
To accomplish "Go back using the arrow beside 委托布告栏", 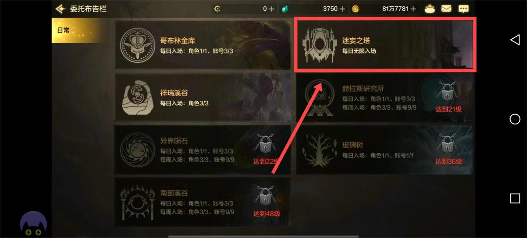I will pyautogui.click(x=61, y=8).
